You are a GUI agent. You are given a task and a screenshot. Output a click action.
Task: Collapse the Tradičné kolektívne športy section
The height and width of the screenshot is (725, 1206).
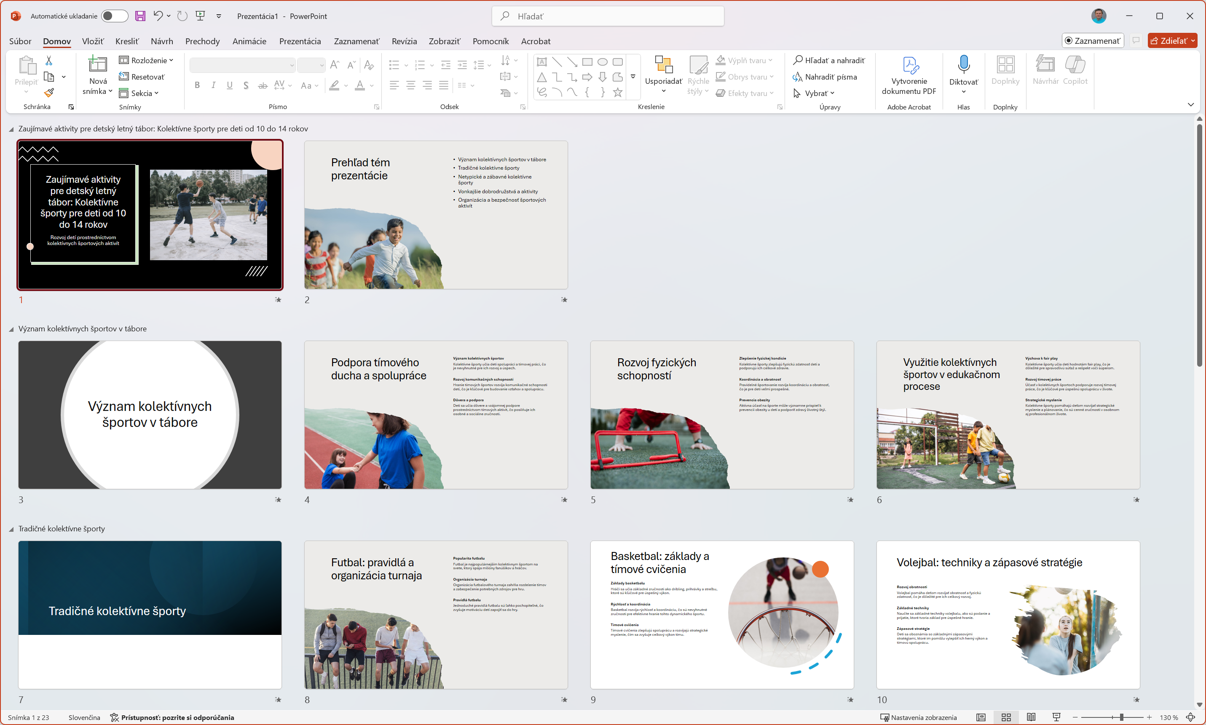pos(11,529)
